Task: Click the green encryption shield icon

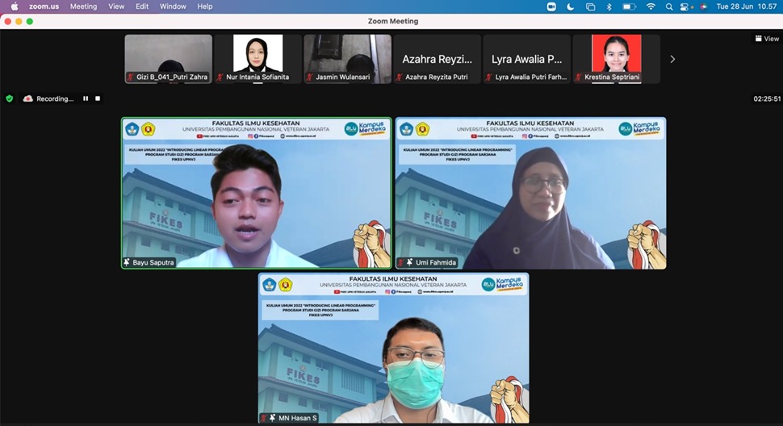Action: pyautogui.click(x=10, y=98)
